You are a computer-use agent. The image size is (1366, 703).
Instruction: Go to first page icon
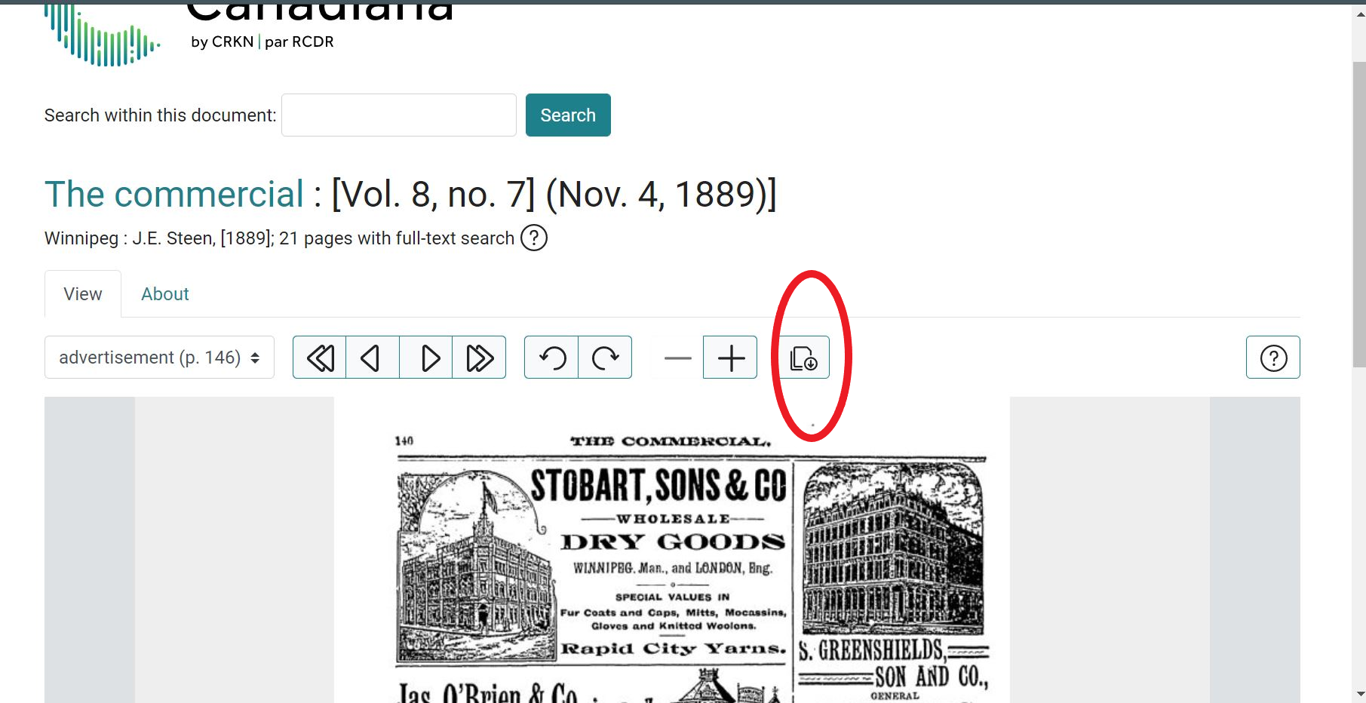[320, 358]
